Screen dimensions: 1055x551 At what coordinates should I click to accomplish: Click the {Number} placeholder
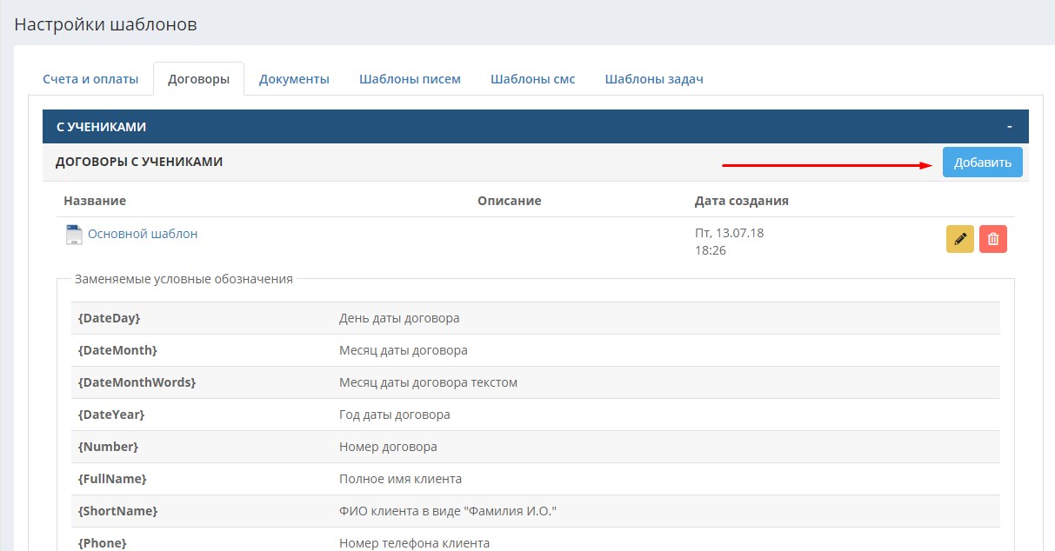point(108,447)
